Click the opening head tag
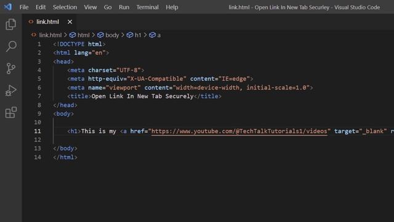Image resolution: width=394 pixels, height=222 pixels. pos(63,62)
